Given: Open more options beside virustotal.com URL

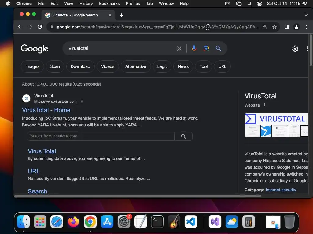Looking at the screenshot, I should [x=82, y=101].
